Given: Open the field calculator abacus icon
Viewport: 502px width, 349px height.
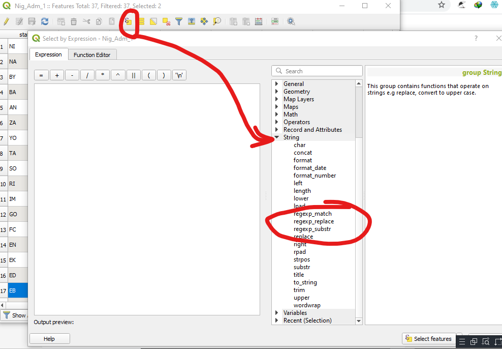Looking at the screenshot, I should click(x=258, y=21).
